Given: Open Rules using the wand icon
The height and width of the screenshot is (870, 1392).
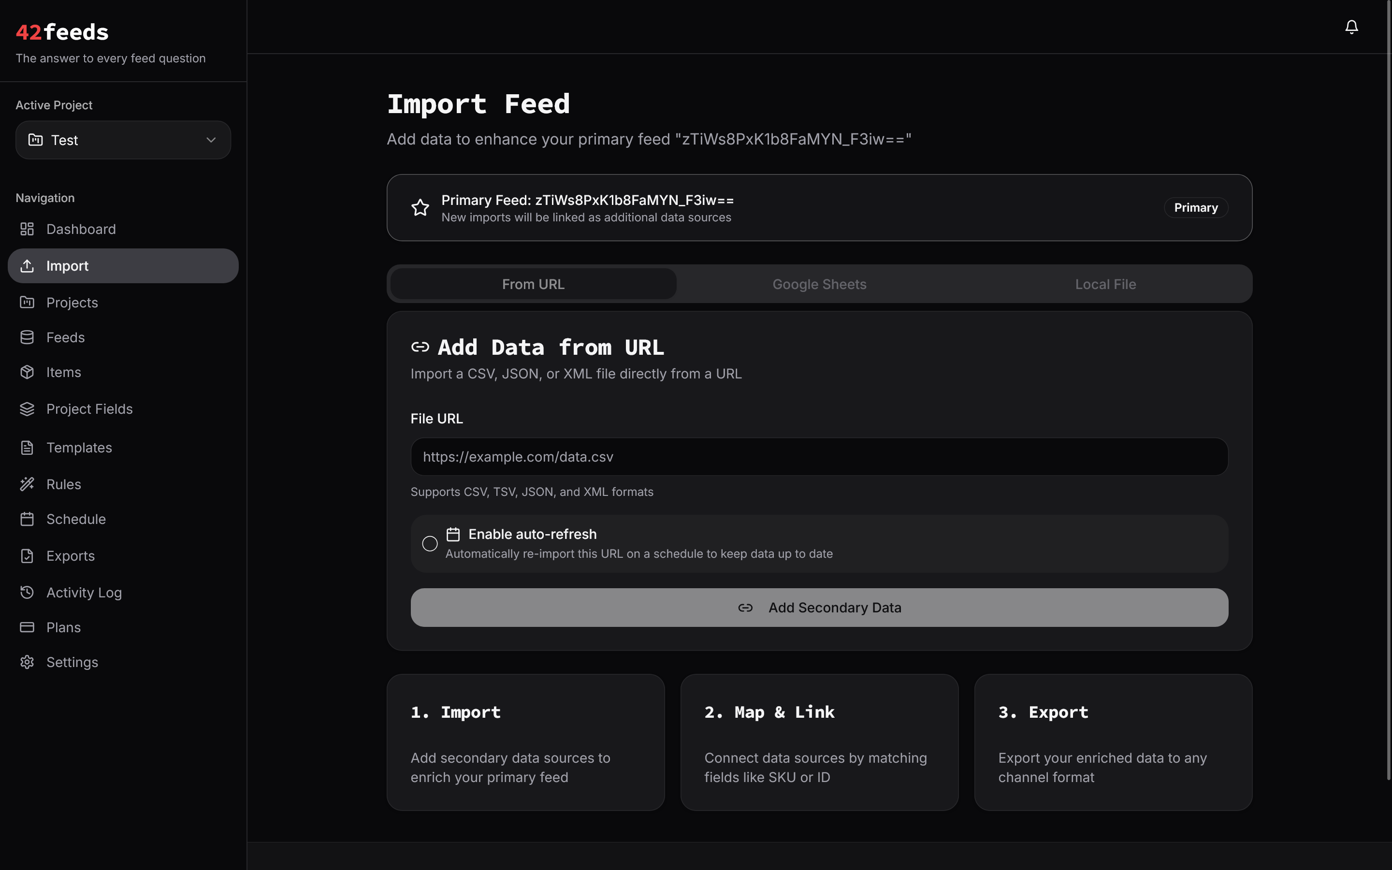Looking at the screenshot, I should (27, 484).
